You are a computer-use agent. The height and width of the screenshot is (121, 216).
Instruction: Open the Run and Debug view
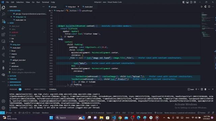click(x=3, y=28)
